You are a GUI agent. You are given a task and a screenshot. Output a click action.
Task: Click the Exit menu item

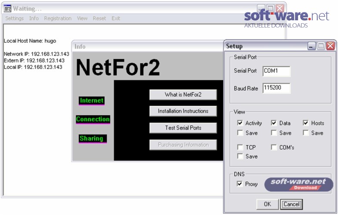pos(116,18)
